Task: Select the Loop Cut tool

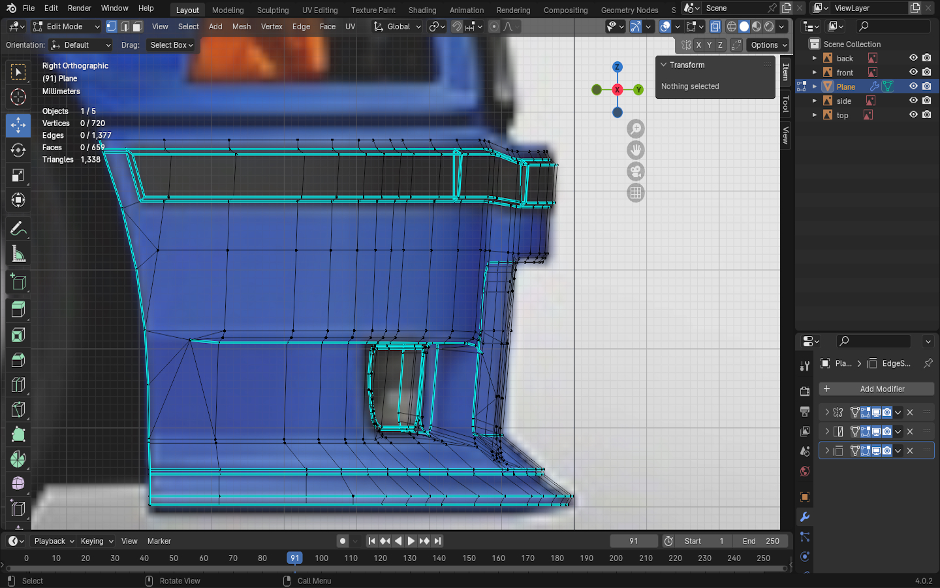Action: 18,385
